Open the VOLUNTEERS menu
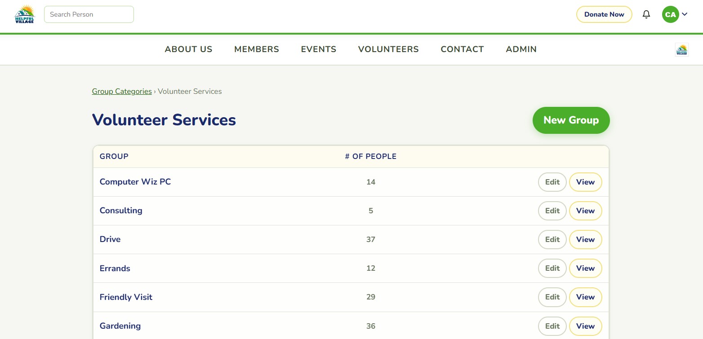The width and height of the screenshot is (703, 339). tap(388, 49)
